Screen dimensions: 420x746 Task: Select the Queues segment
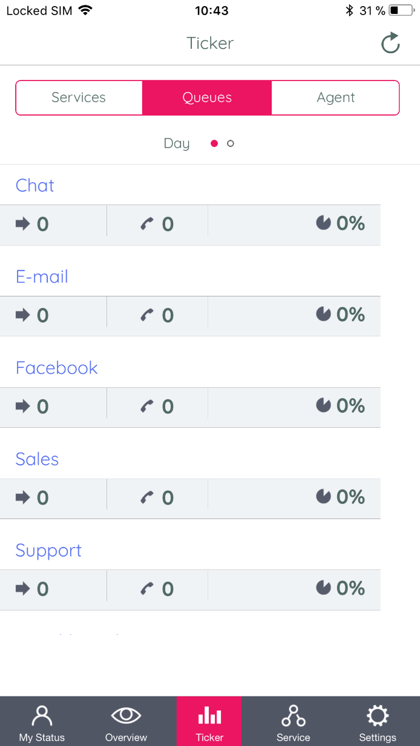(x=207, y=97)
